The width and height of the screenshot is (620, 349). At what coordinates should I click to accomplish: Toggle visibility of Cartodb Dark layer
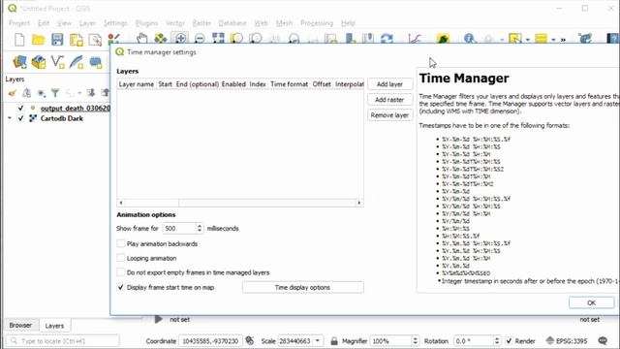coord(21,118)
